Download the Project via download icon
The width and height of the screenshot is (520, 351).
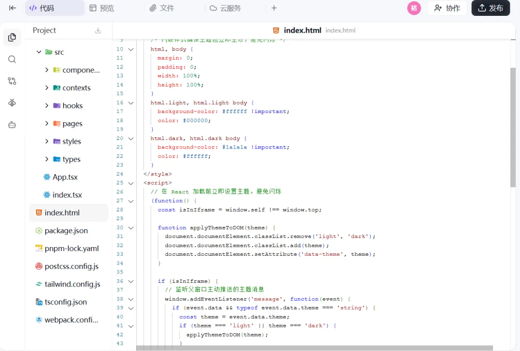tap(98, 30)
